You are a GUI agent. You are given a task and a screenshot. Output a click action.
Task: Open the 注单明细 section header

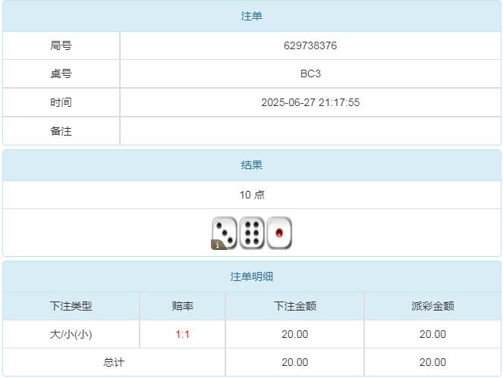(x=252, y=276)
